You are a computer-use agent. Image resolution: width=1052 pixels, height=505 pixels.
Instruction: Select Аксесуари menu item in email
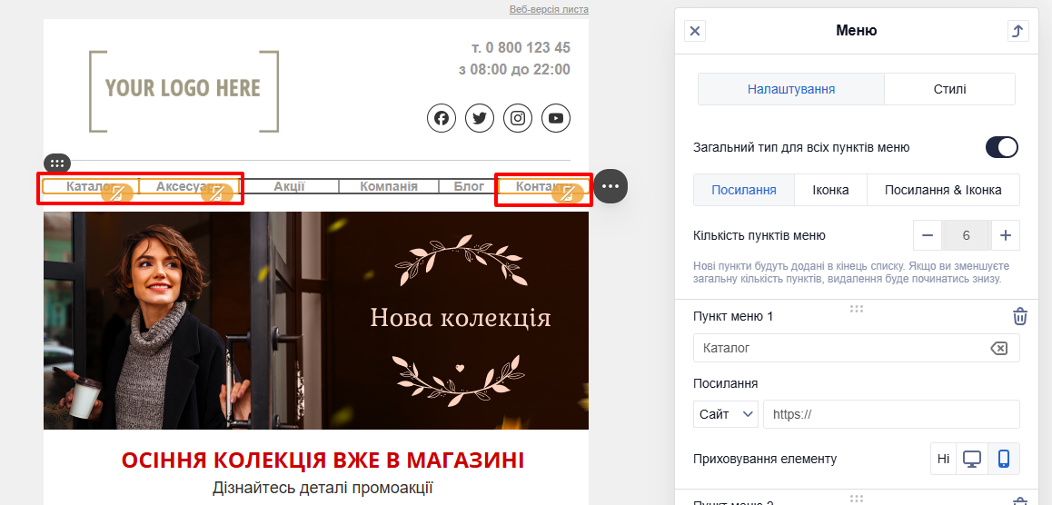pyautogui.click(x=189, y=186)
